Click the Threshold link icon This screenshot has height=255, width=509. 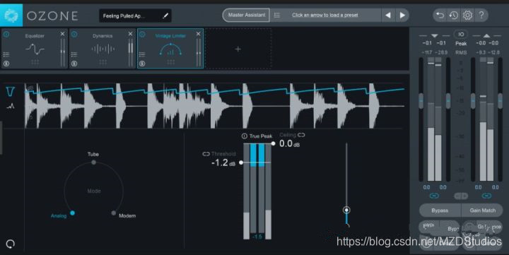pos(206,154)
